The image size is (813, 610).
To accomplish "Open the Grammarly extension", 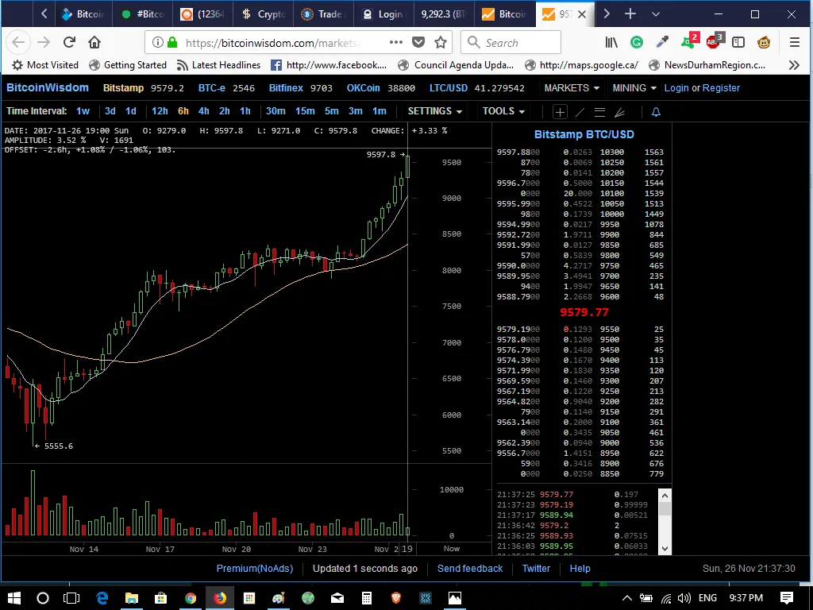I will [637, 43].
